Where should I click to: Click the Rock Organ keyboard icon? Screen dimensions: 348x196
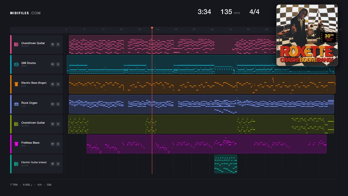point(16,104)
